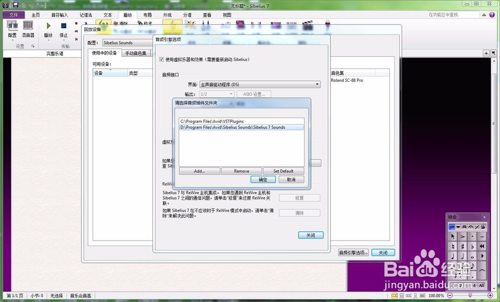Cancel with the 取消 button
This screenshot has width=500, height=302.
pyautogui.click(x=291, y=180)
